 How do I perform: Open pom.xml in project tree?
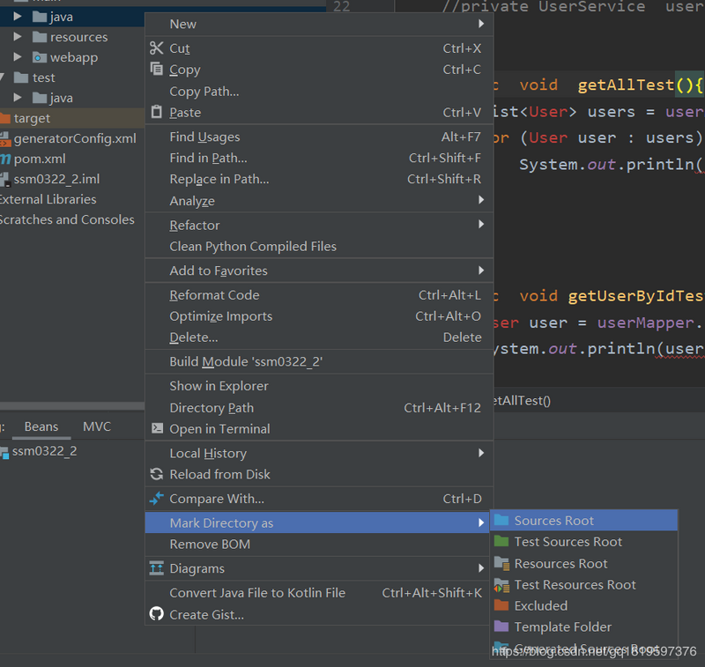click(39, 159)
